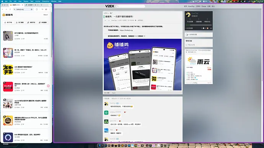Click the green frog avatar in replies
This screenshot has width=264, height=148.
106,121
